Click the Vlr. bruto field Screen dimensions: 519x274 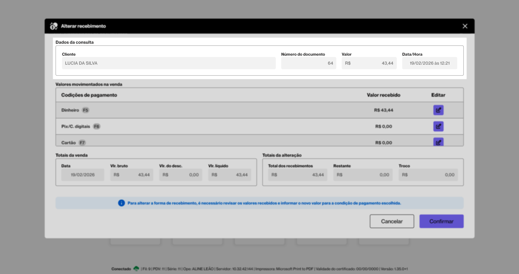click(132, 175)
